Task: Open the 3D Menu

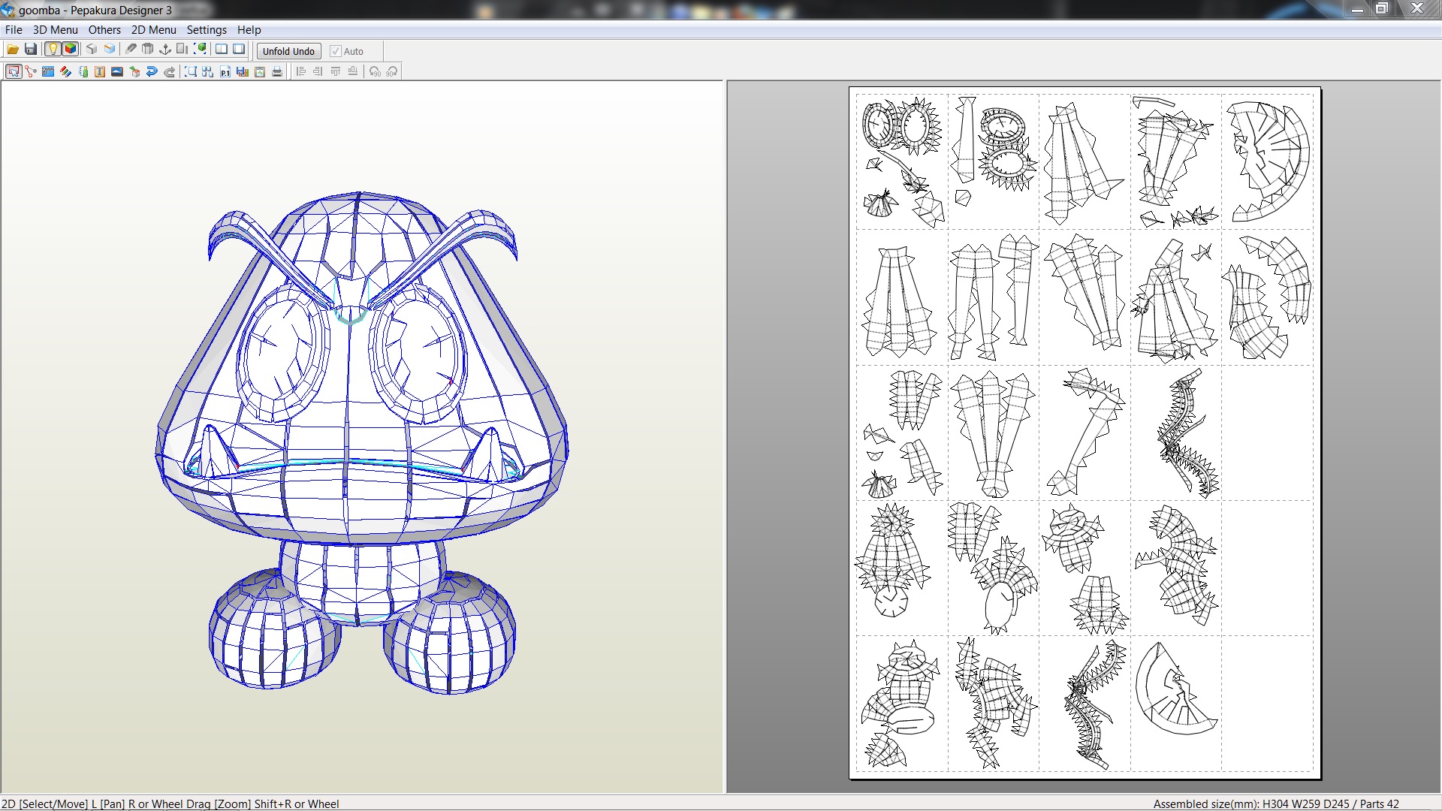Action: [55, 30]
